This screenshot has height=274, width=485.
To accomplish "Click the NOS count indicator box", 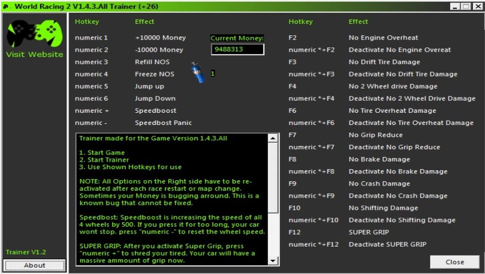I will pyautogui.click(x=213, y=73).
